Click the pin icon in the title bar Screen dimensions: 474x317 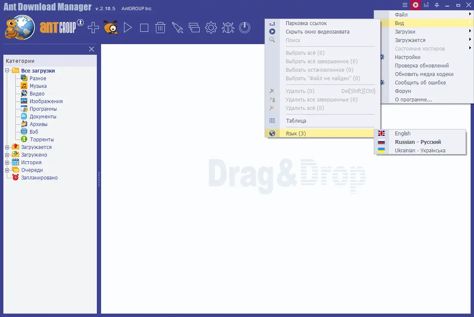(436, 5)
